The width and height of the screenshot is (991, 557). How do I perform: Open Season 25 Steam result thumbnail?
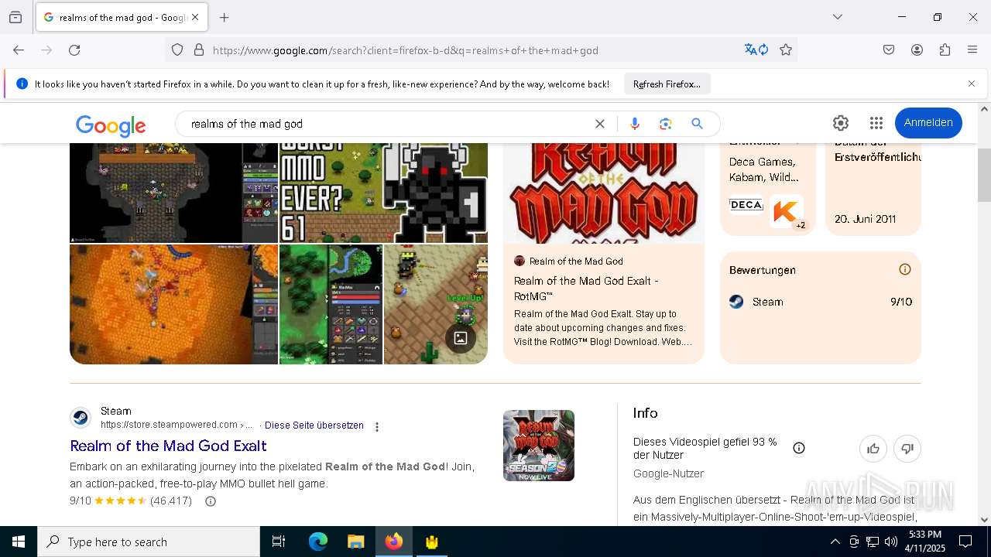[539, 446]
